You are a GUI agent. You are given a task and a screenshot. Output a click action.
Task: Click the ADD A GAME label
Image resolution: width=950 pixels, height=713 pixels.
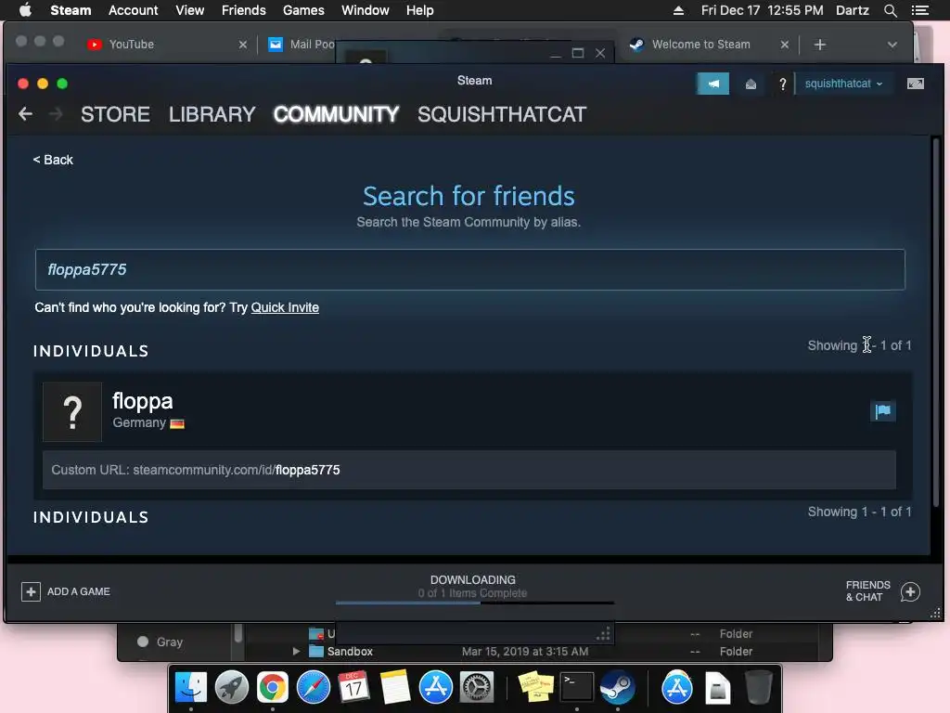(x=79, y=591)
